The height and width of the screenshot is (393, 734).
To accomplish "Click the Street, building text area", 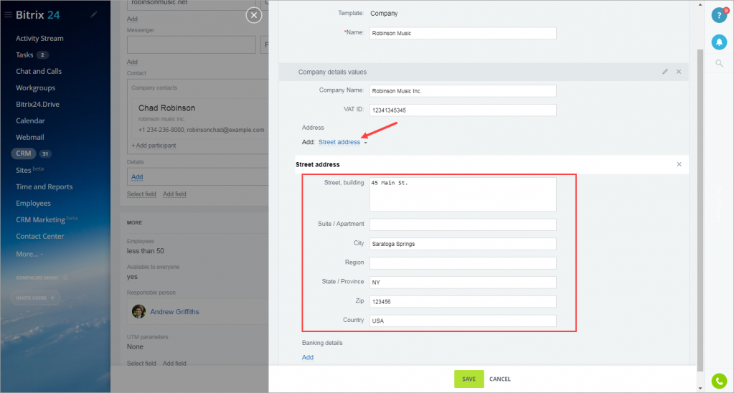I will click(x=463, y=194).
